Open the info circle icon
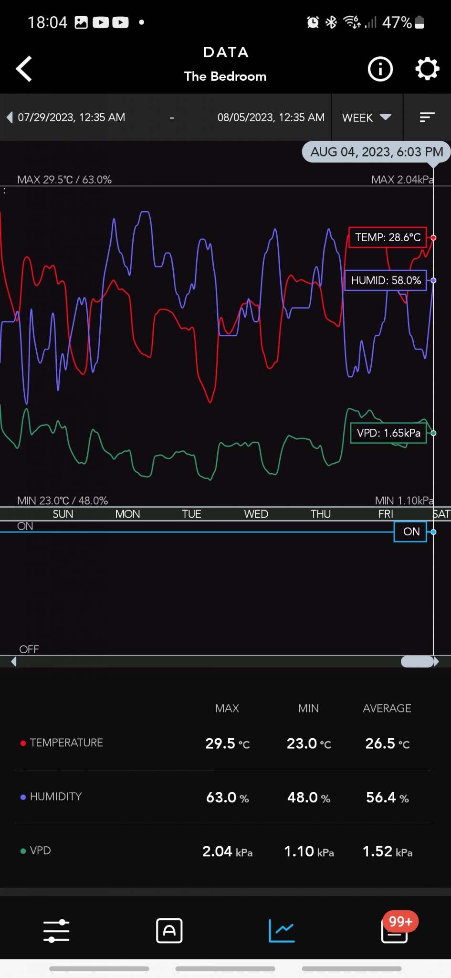 pos(380,69)
